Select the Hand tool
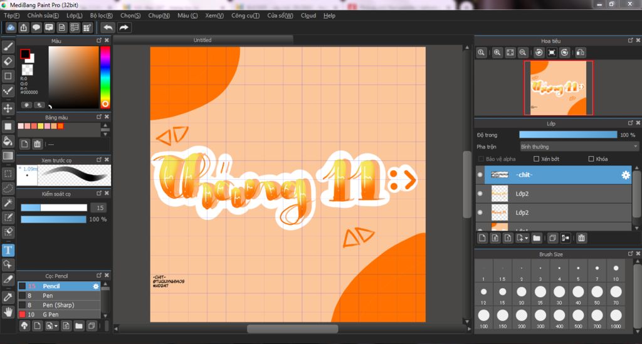 pyautogui.click(x=8, y=312)
